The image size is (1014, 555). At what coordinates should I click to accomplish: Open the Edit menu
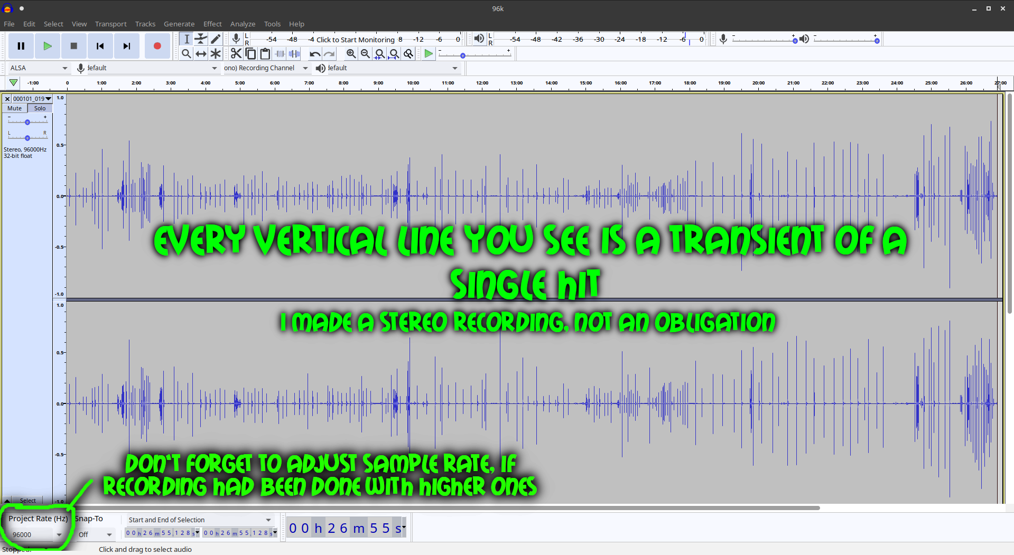[29, 24]
